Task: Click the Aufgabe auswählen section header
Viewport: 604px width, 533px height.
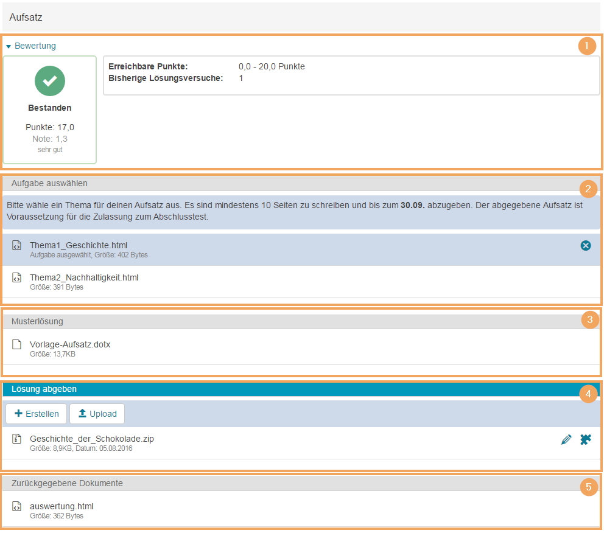Action: [x=49, y=183]
